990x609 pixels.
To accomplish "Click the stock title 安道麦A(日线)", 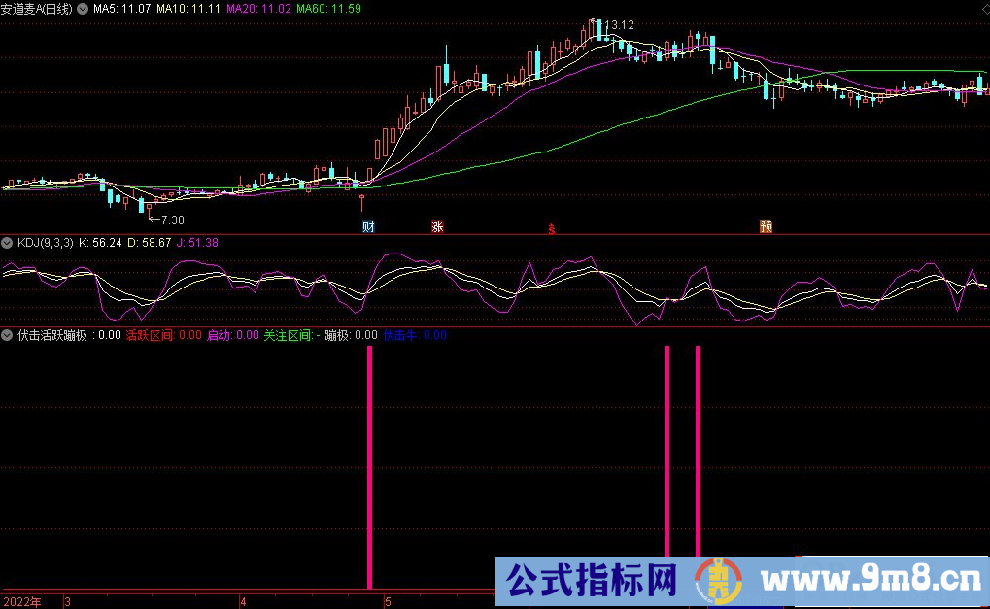I will (37, 9).
